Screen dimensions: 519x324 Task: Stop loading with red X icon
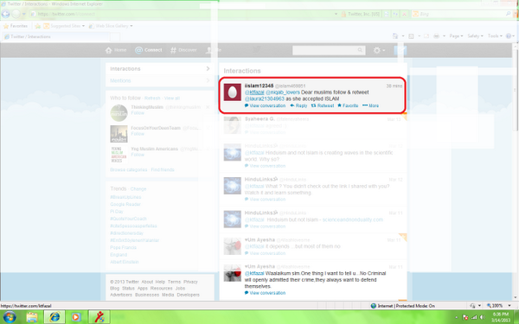[x=404, y=14]
